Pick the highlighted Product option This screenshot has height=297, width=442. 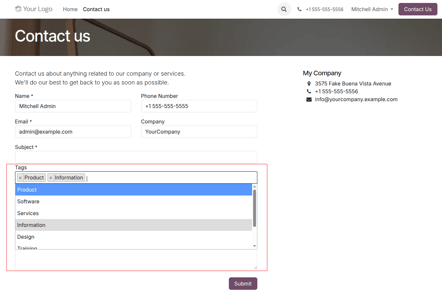(134, 190)
